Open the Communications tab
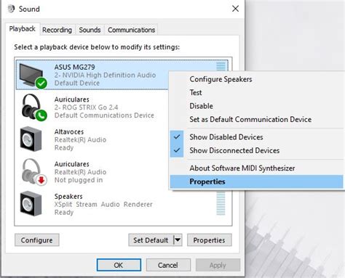The image size is (345, 278). point(131,30)
